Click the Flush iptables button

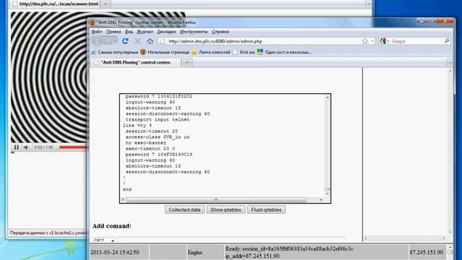tap(266, 209)
